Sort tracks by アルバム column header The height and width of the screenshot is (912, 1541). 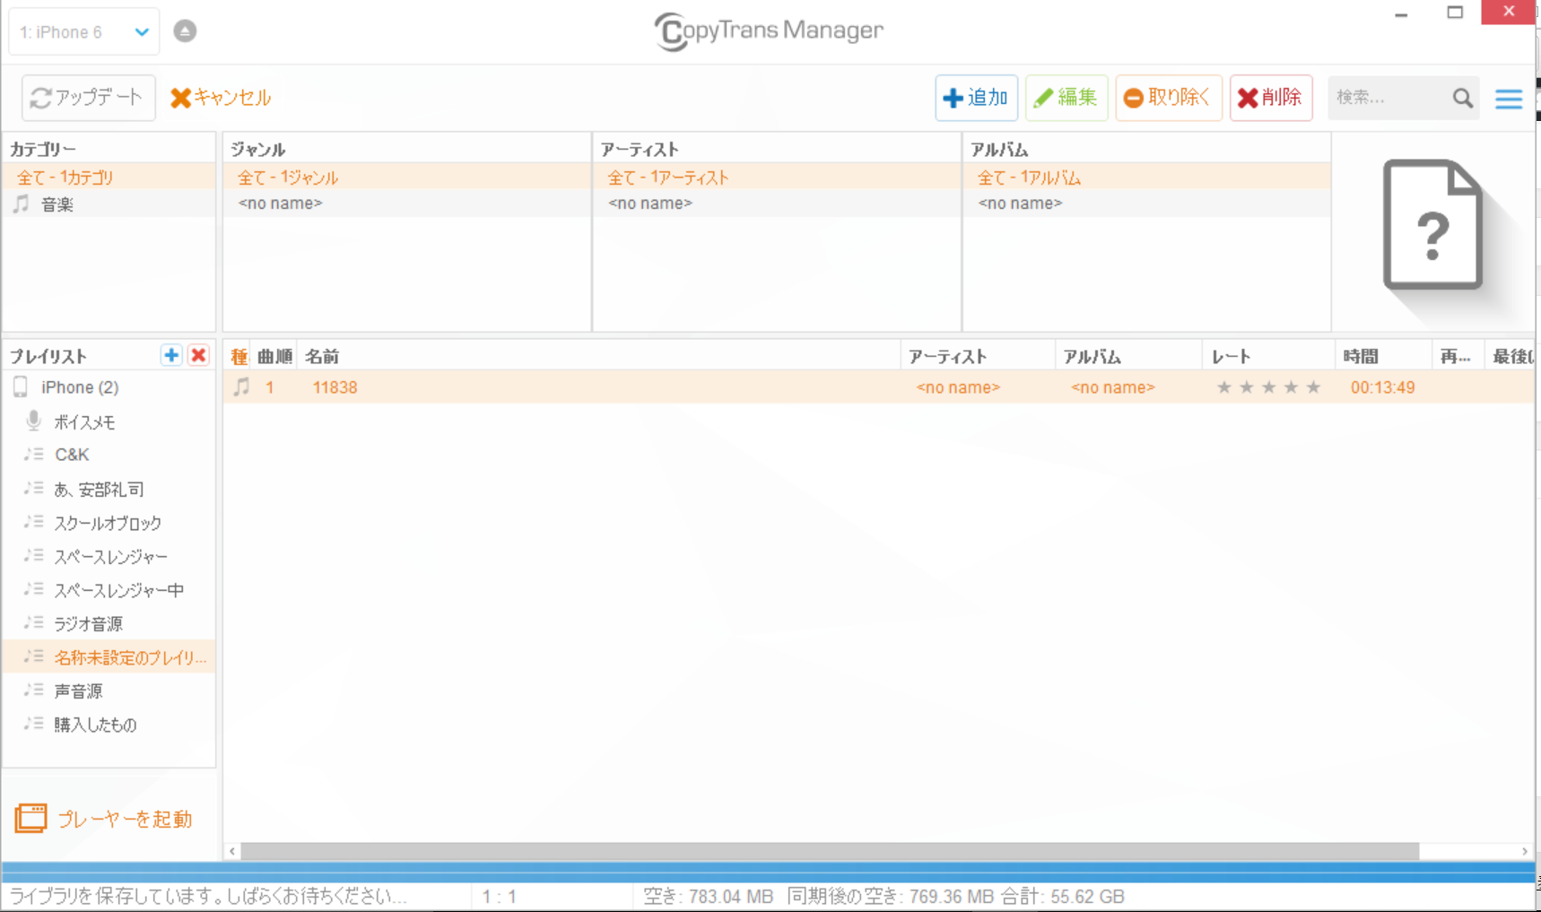(1128, 356)
